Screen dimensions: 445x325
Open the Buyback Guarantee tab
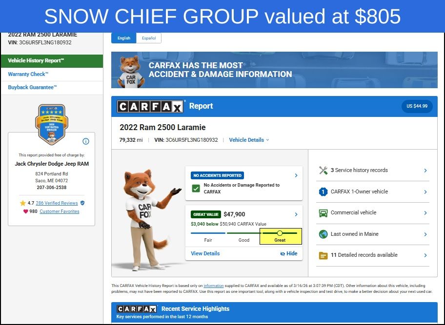pos(33,87)
